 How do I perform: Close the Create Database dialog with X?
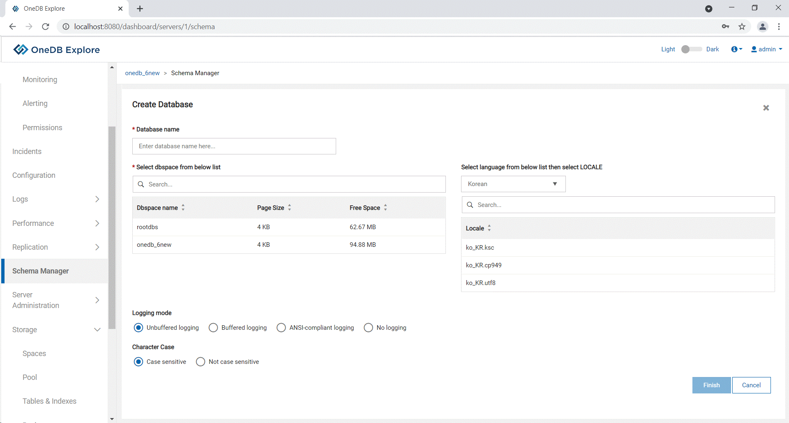(x=766, y=108)
